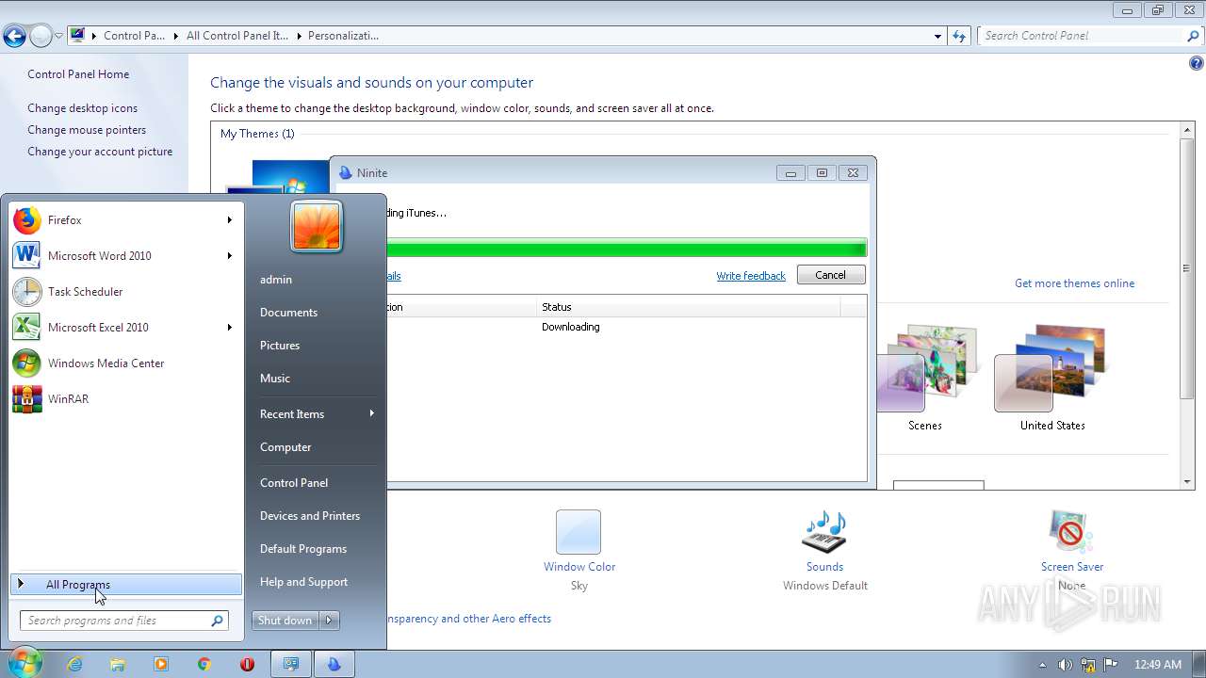Open Windows Media Center icon
Viewport: 1206px width, 678px height.
[x=27, y=363]
